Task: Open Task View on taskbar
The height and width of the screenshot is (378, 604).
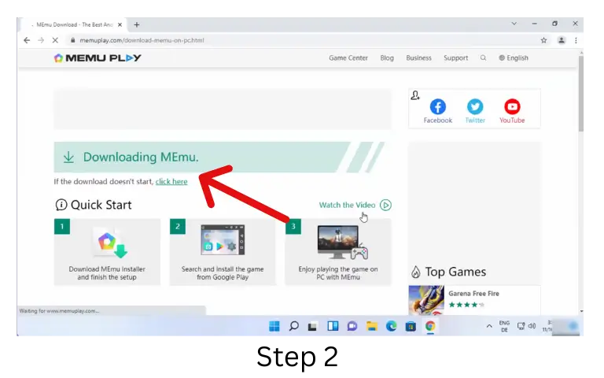Action: click(313, 326)
